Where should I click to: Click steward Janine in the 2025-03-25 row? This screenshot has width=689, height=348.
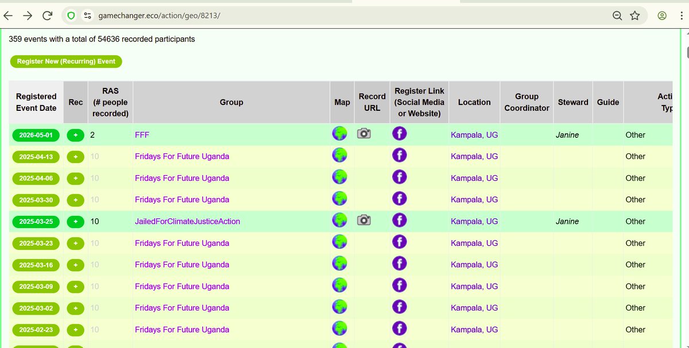567,221
